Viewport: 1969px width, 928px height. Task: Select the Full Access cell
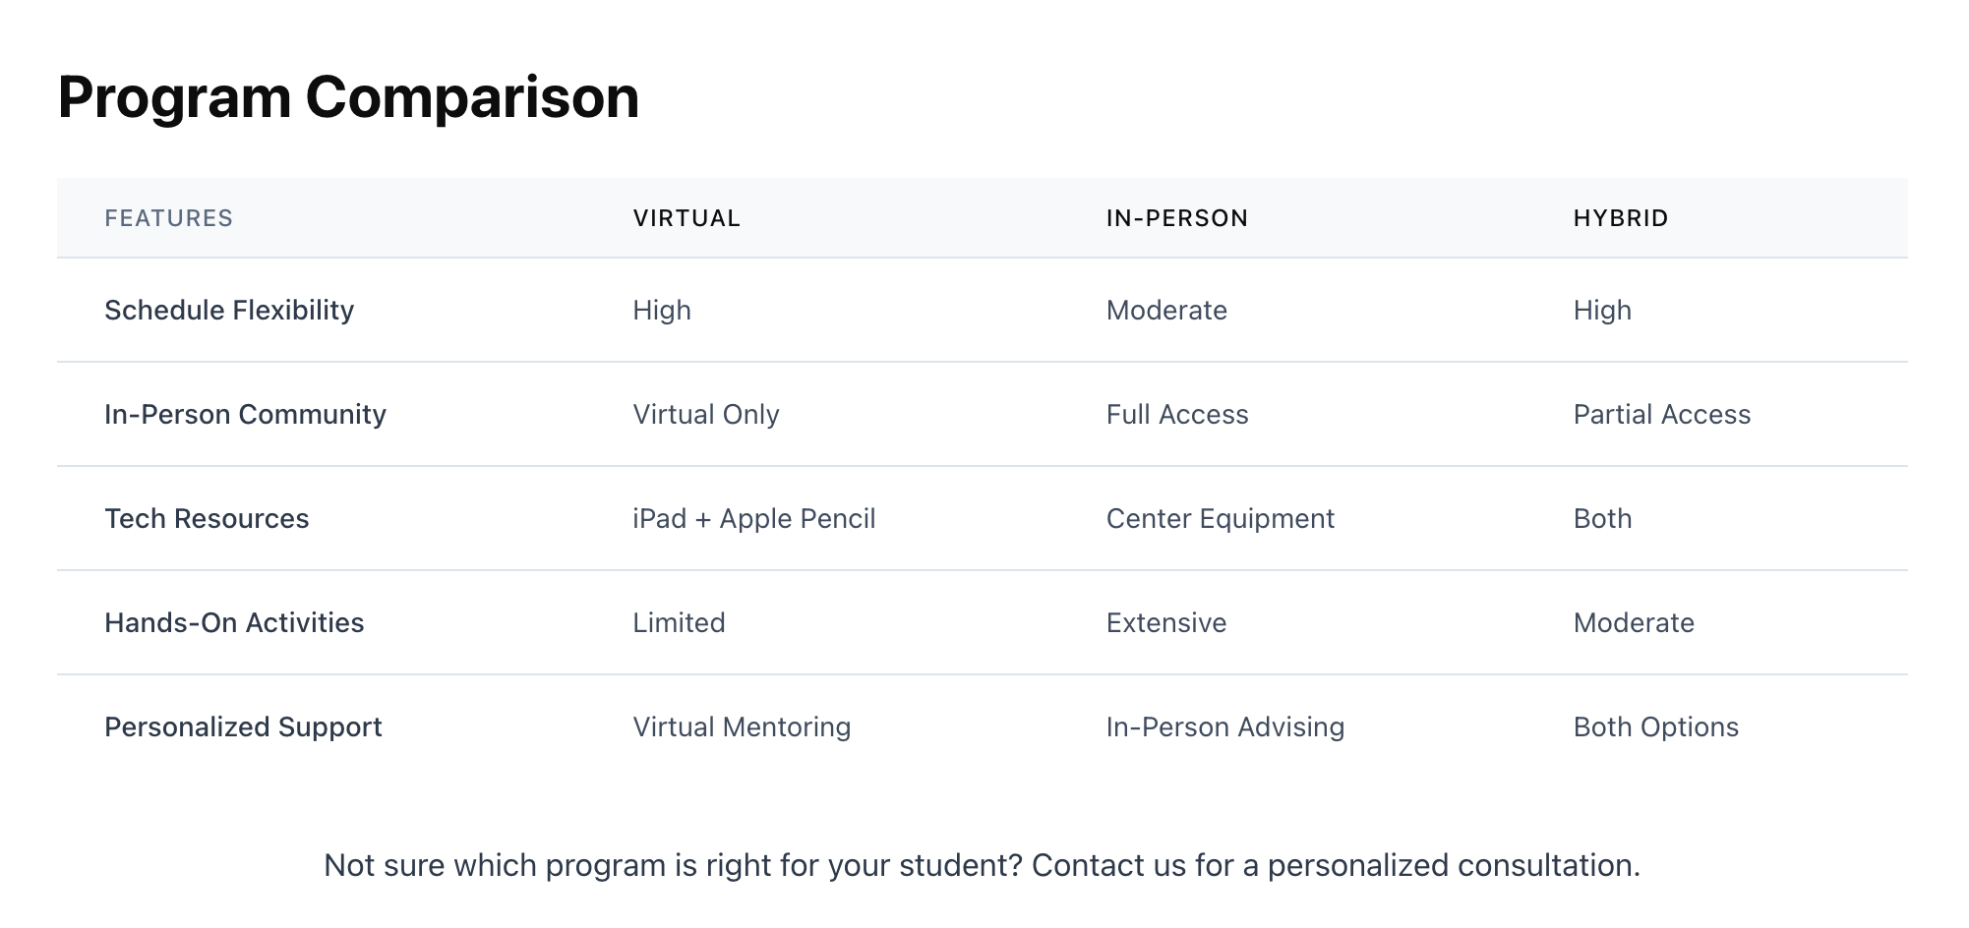coord(1176,415)
